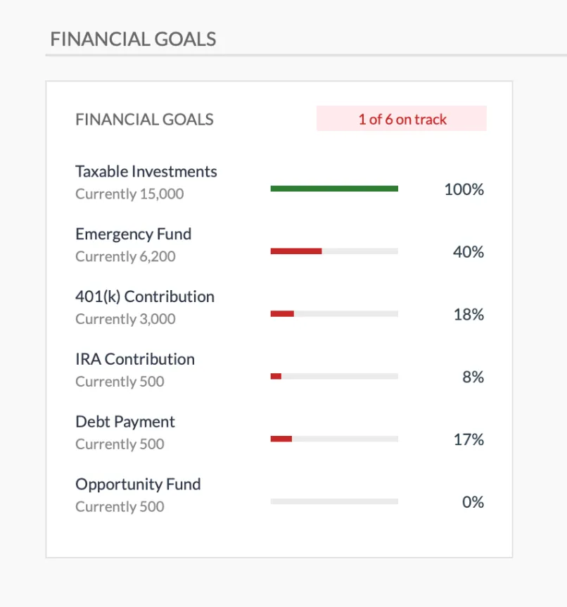Click the empty Opportunity Fund progress bar

(x=333, y=501)
